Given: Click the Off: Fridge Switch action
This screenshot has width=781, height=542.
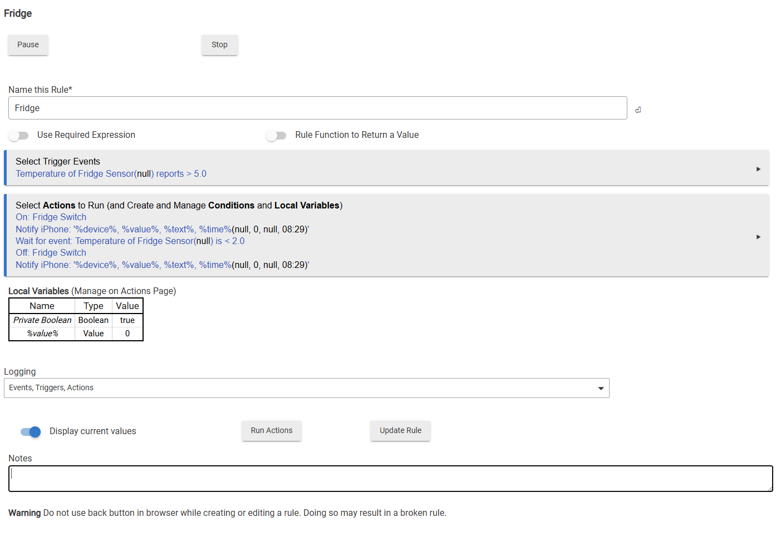Looking at the screenshot, I should click(x=51, y=253).
